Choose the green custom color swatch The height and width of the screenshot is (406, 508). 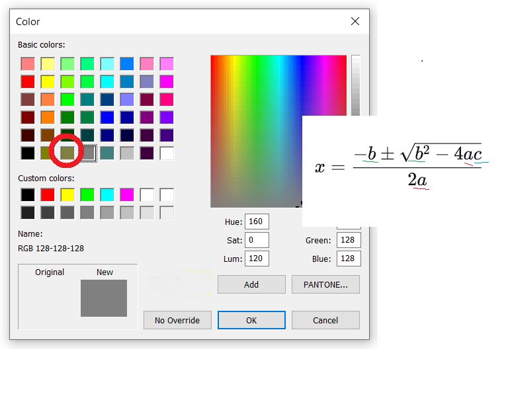(x=87, y=195)
